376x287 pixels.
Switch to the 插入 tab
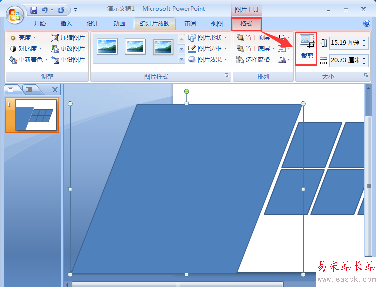coord(66,24)
